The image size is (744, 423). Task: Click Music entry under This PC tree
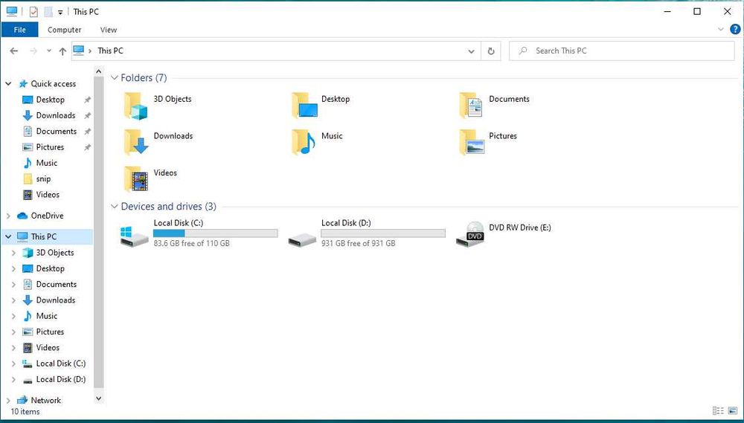click(40, 316)
